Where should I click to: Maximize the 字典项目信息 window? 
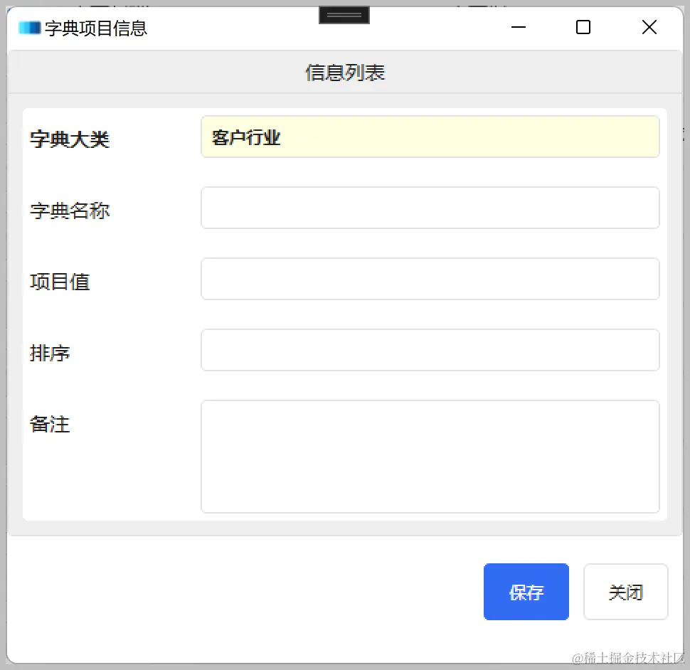click(583, 27)
